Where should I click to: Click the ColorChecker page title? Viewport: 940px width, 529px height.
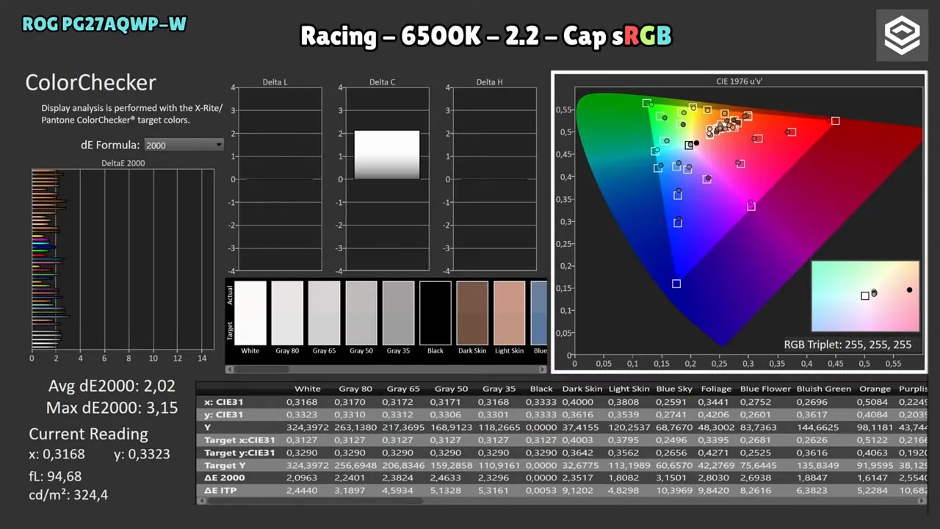point(90,82)
